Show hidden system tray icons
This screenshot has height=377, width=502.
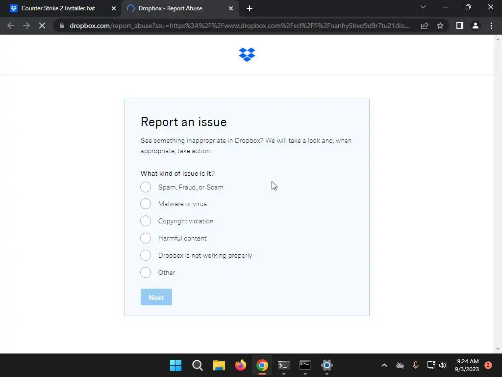384,365
